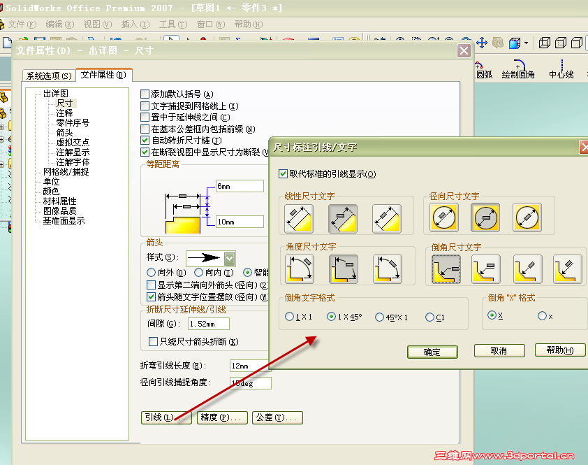Select first chamfer dimension text style icon

coord(446,269)
